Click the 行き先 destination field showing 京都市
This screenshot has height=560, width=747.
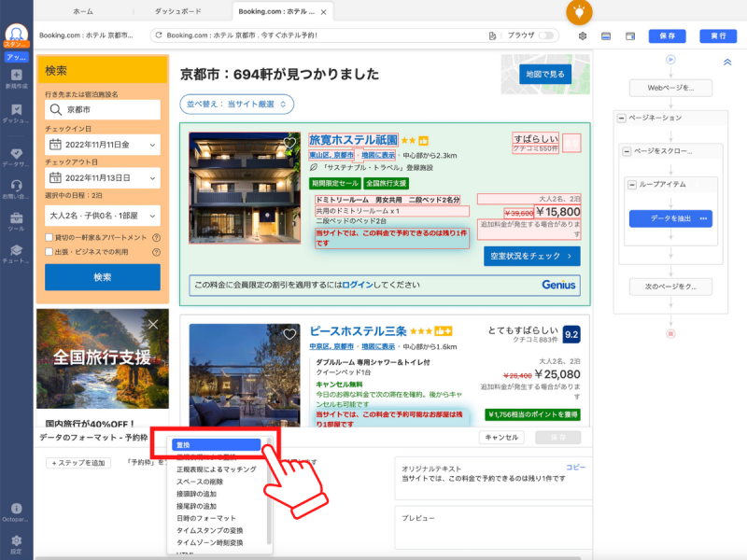pyautogui.click(x=103, y=109)
